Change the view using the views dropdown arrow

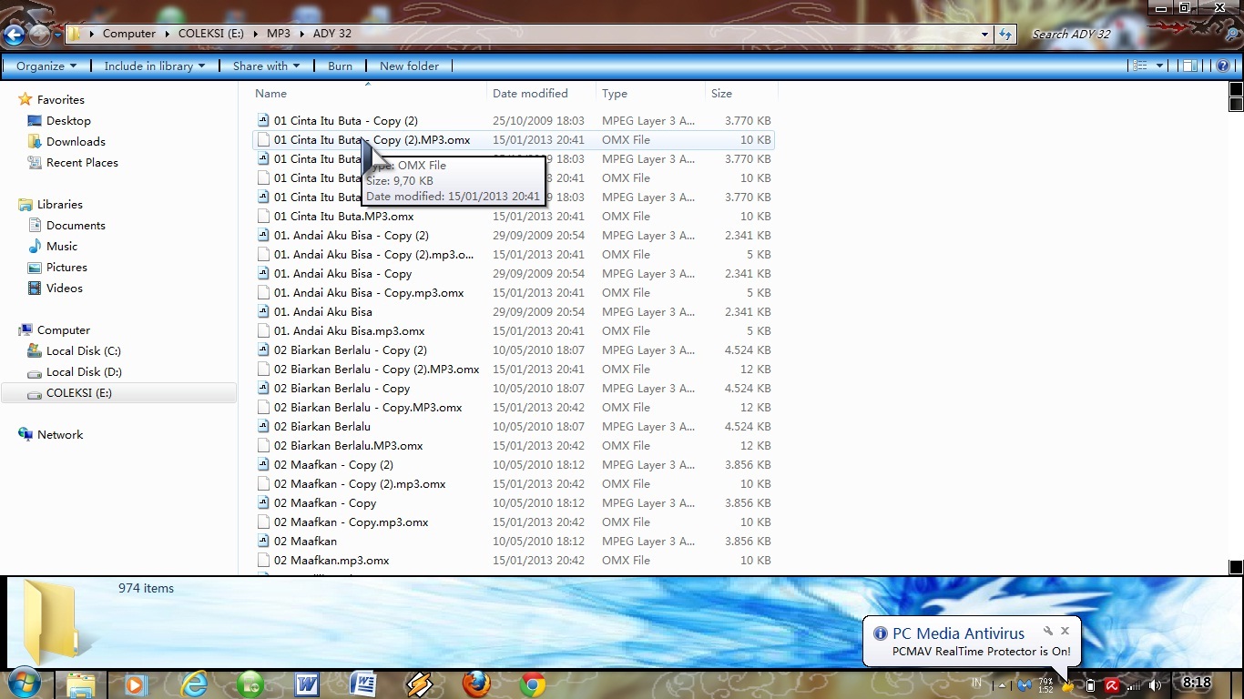click(x=1158, y=65)
